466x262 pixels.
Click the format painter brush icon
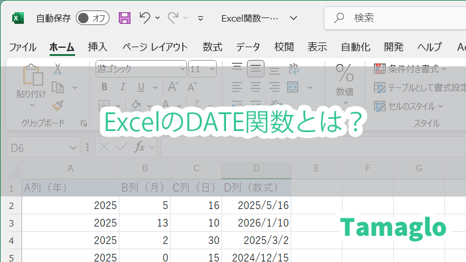click(57, 105)
